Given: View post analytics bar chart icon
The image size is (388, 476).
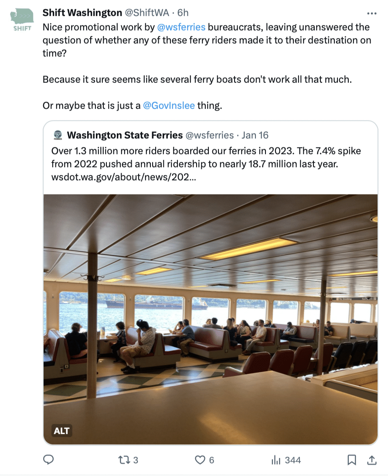Looking at the screenshot, I should tap(276, 460).
